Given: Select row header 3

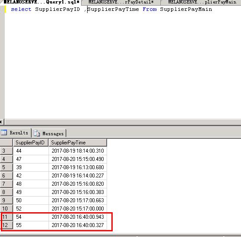Looking at the screenshot, I should [7, 150].
